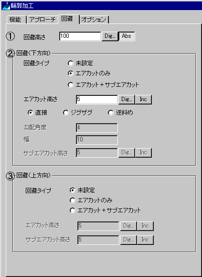
Task: Select the オプション tab
Action: 94,20
